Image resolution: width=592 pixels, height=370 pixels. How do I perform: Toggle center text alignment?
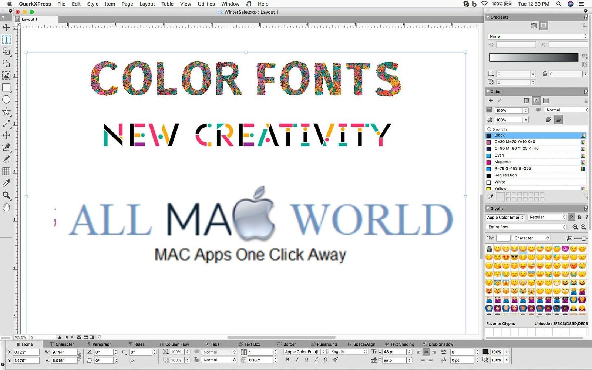pos(426,352)
